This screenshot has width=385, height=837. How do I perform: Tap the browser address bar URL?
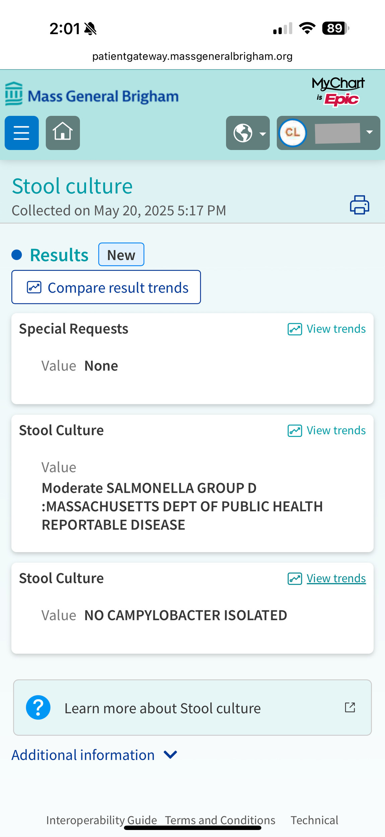192,56
